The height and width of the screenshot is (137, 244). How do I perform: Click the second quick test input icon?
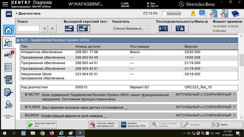[84, 28]
